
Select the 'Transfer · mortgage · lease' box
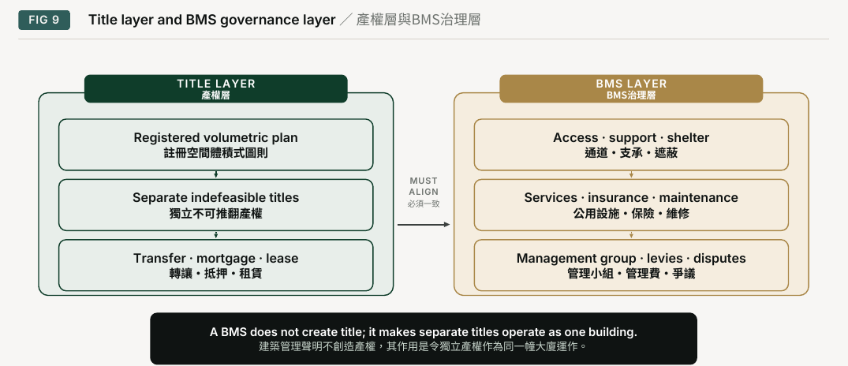tap(216, 266)
